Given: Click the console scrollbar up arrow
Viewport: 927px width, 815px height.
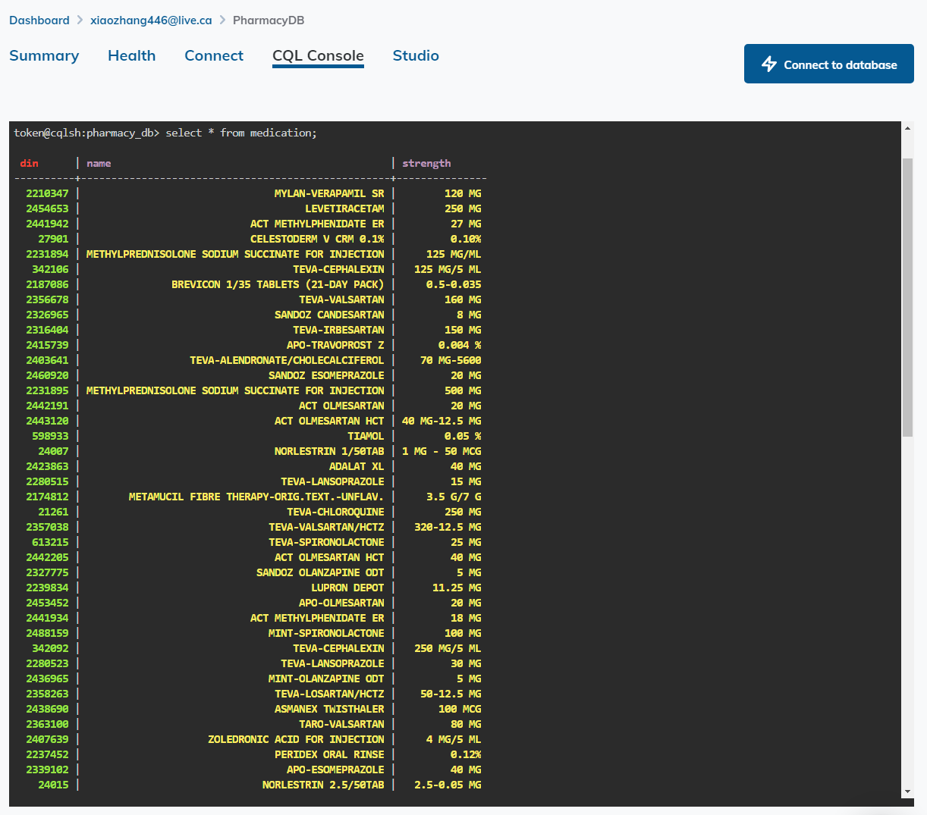Looking at the screenshot, I should pyautogui.click(x=907, y=128).
